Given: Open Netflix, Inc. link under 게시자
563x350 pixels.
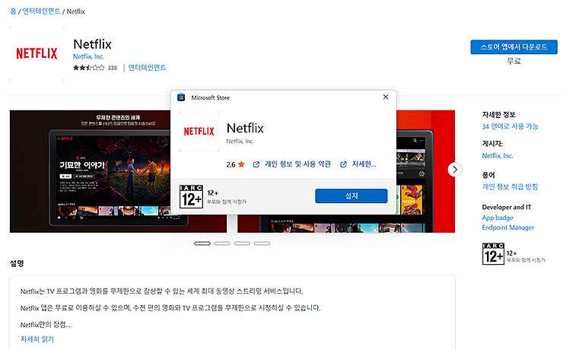Looking at the screenshot, I should 498,156.
